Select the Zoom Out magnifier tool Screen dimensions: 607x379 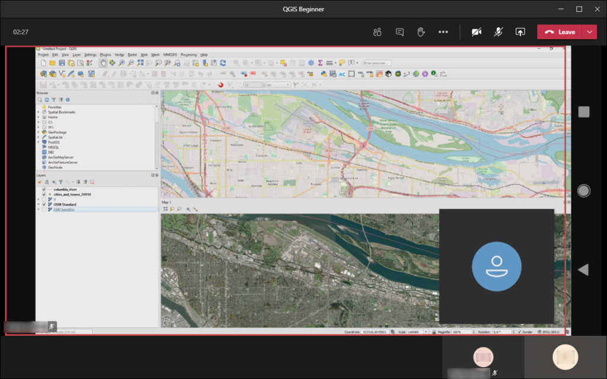(x=131, y=63)
